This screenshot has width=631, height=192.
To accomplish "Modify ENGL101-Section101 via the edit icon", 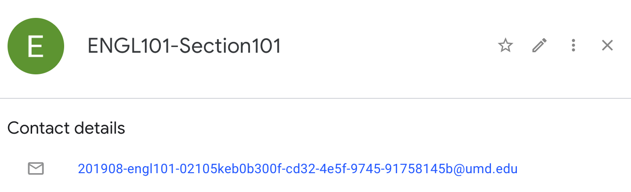I will pyautogui.click(x=540, y=46).
